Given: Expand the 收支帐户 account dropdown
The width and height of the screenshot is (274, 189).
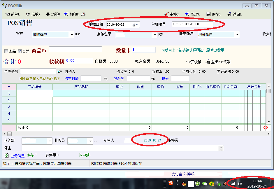Looking at the screenshot, I should tap(237, 34).
